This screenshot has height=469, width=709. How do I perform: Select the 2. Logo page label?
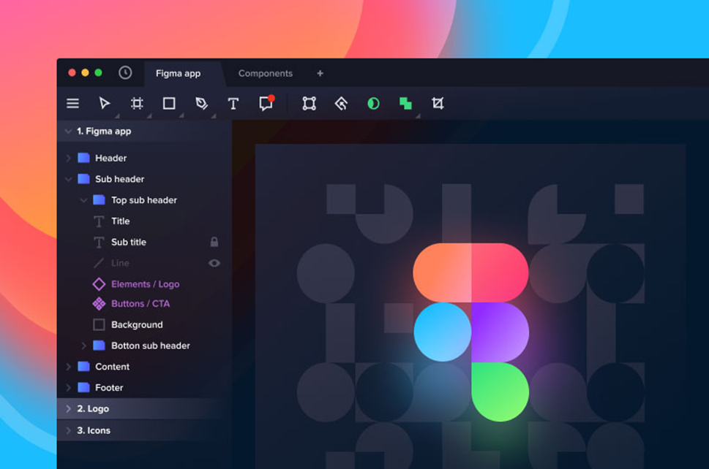coord(93,408)
